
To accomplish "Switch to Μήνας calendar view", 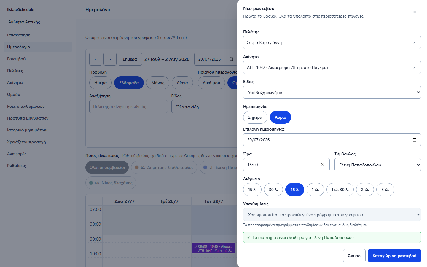I will (158, 83).
